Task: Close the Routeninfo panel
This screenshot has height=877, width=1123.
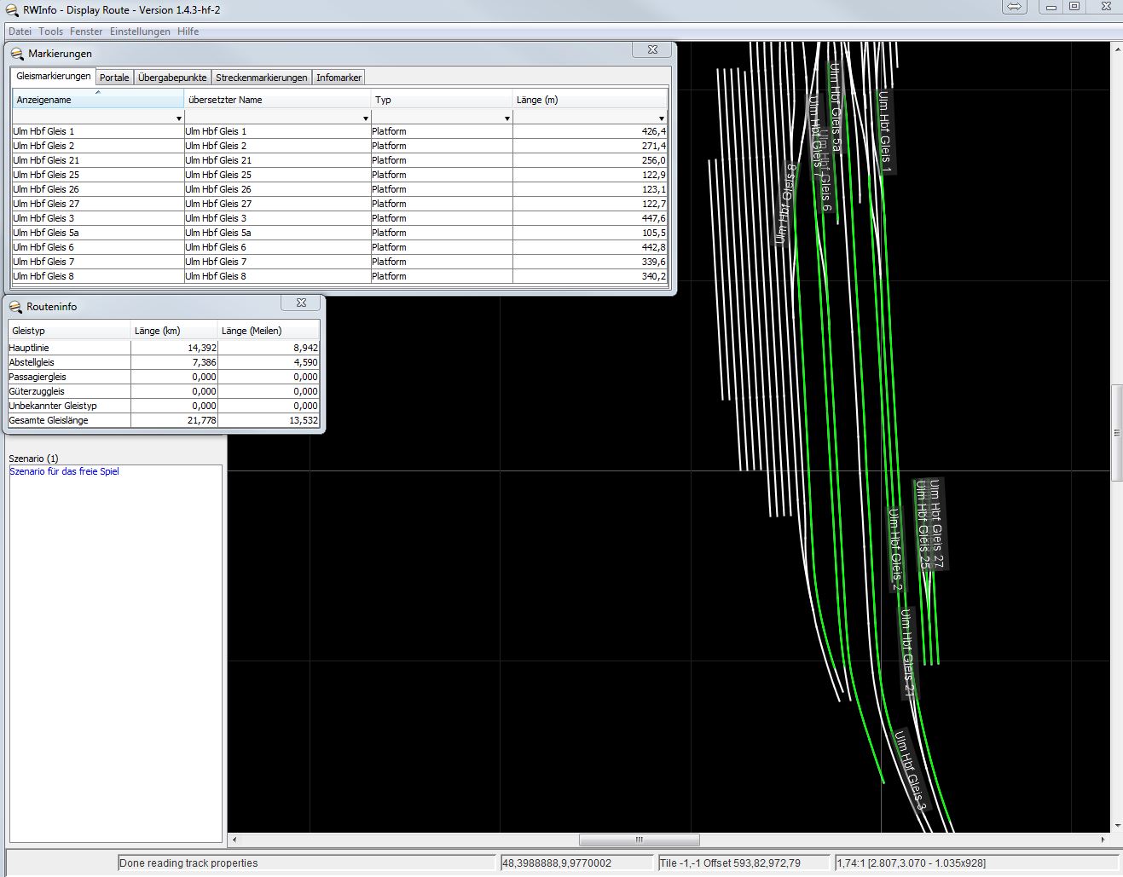Action: (301, 303)
